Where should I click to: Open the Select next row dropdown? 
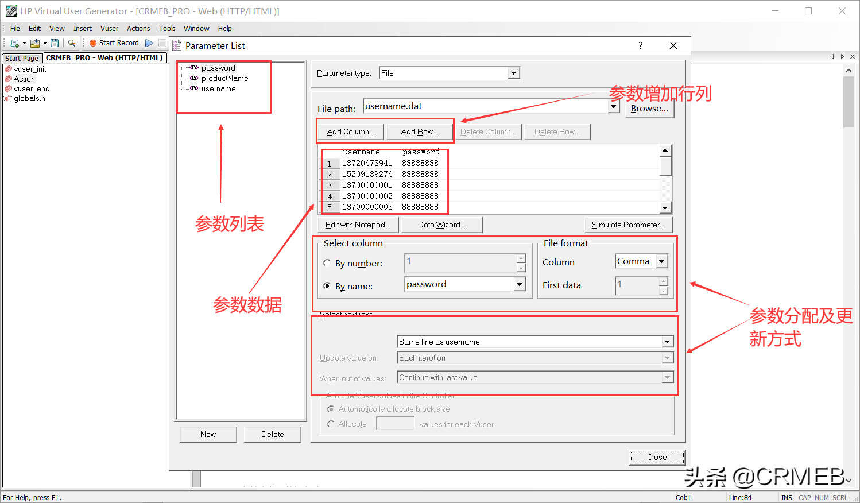point(667,342)
